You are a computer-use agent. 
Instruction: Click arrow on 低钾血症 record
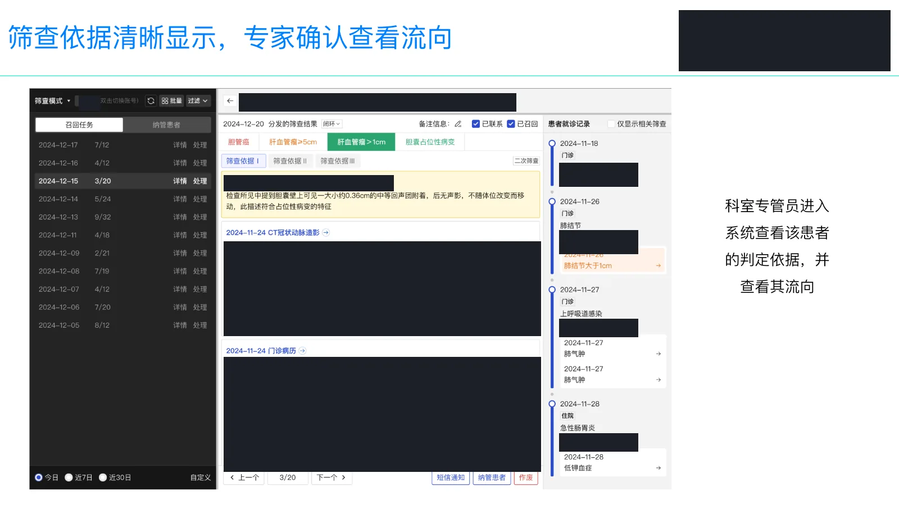pos(659,468)
